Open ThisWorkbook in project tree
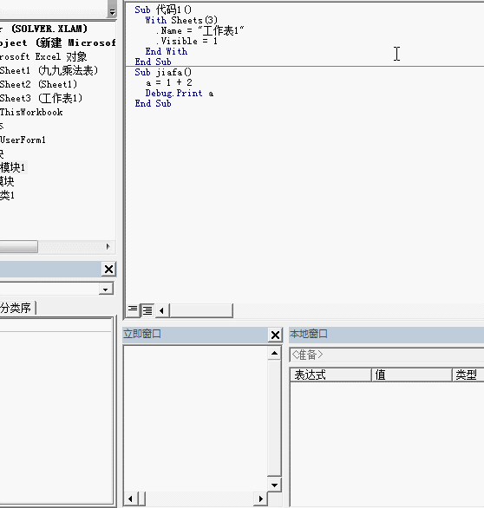 pos(31,112)
